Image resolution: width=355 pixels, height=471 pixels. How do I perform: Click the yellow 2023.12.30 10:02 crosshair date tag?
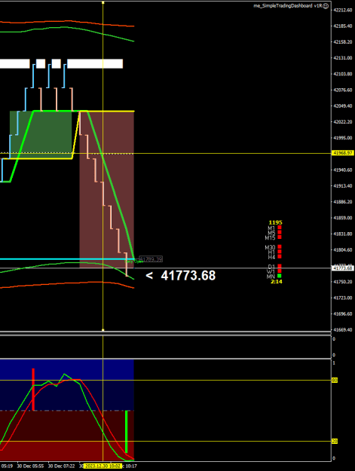102,466
